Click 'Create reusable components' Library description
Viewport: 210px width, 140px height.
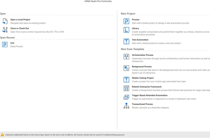tap(171, 33)
